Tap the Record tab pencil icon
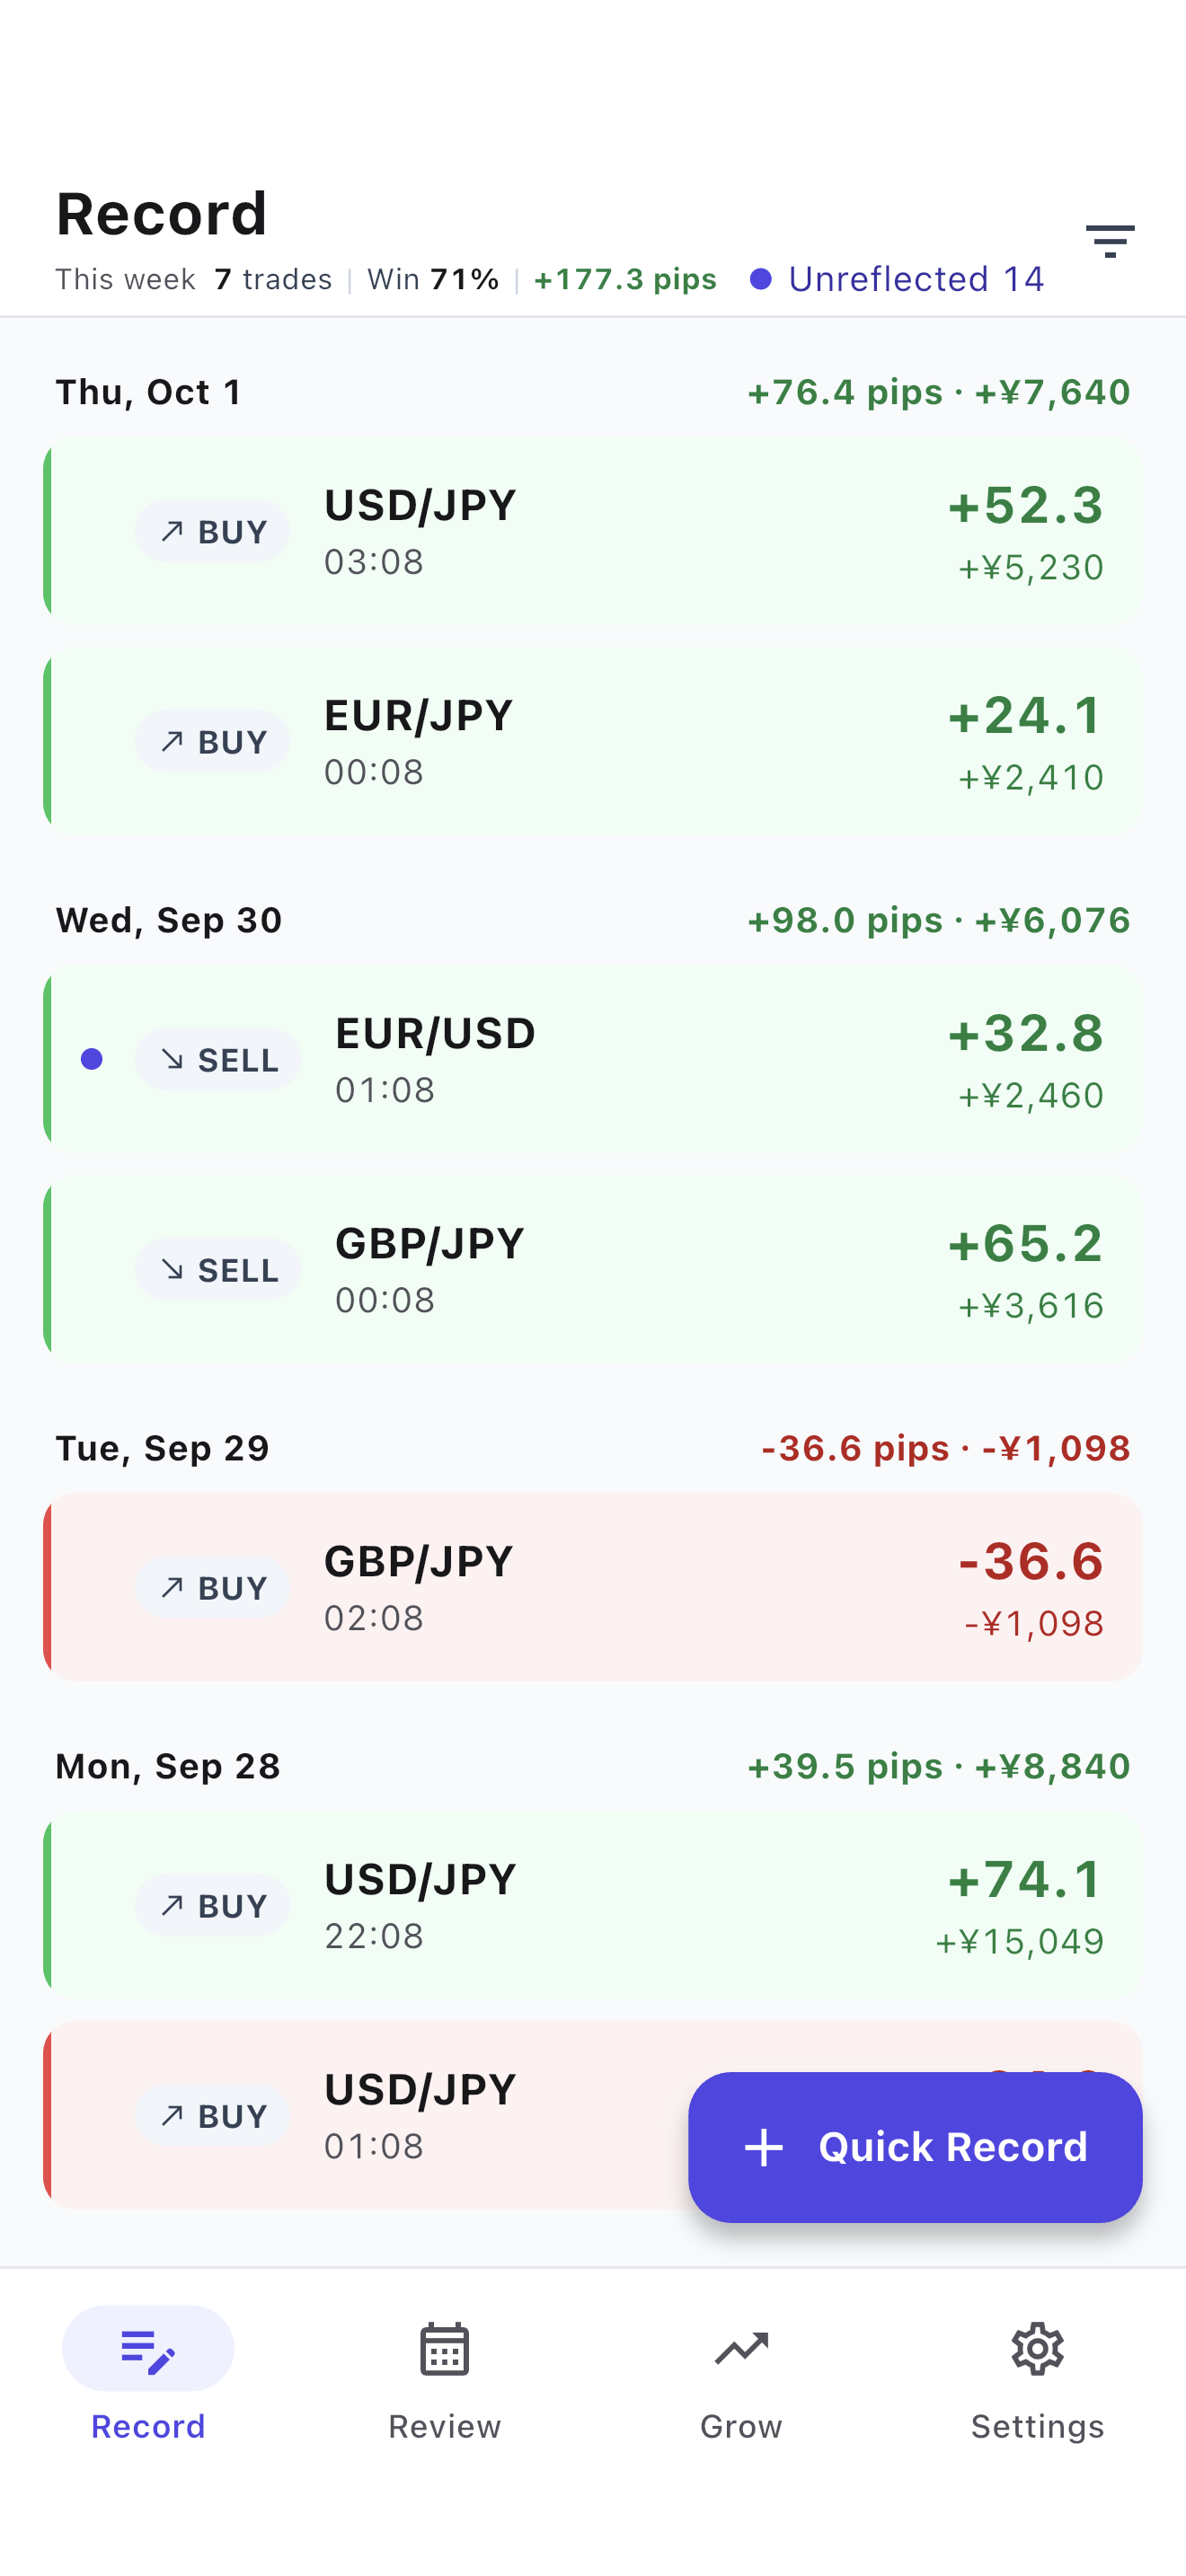Image resolution: width=1186 pixels, height=2576 pixels. (148, 2350)
